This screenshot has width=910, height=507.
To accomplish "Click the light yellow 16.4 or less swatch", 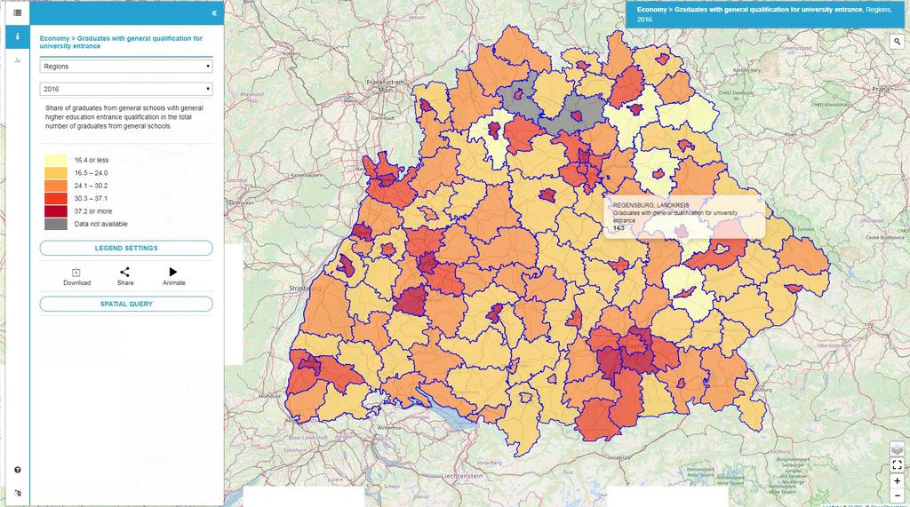I will click(56, 160).
